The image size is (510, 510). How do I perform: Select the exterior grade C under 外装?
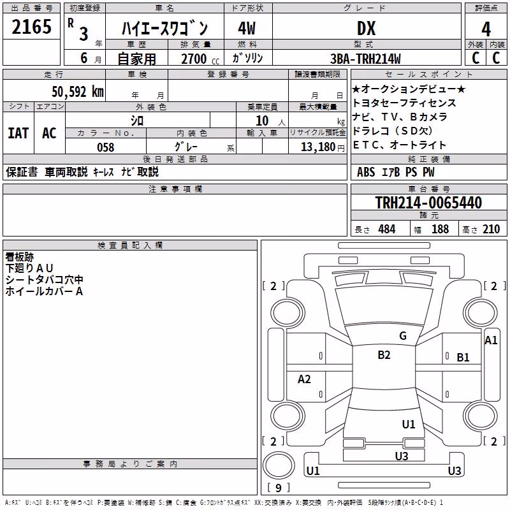[476, 58]
